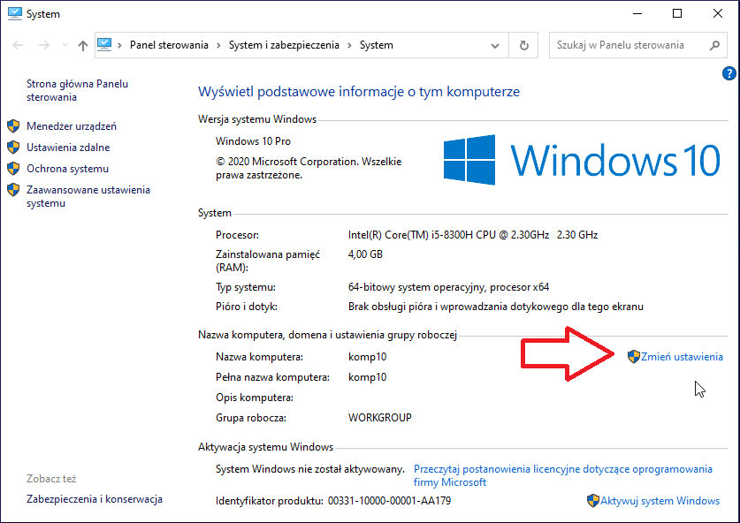The image size is (740, 523).
Task: Click the shield icon beside Aktywuj system Windows
Action: [592, 501]
